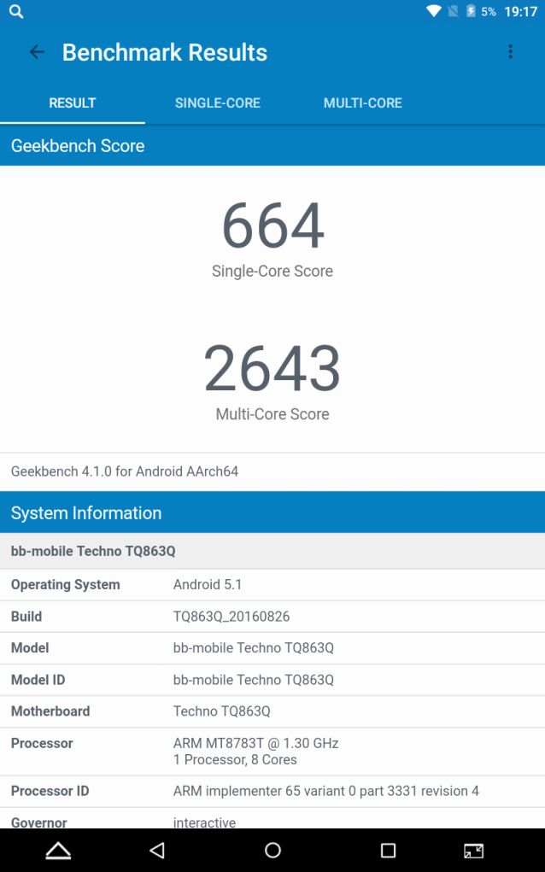Open the three-dot overflow menu
The width and height of the screenshot is (545, 872).
(x=510, y=52)
